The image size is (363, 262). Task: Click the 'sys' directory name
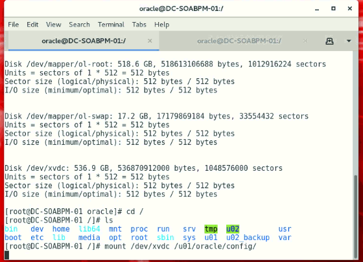(189, 237)
